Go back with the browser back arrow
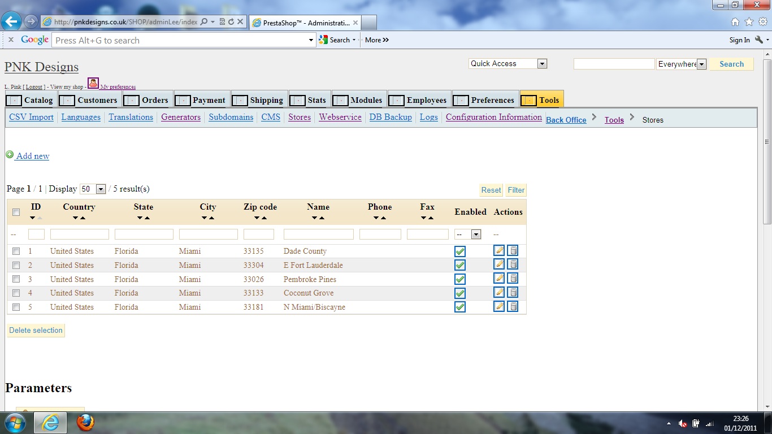The width and height of the screenshot is (772, 434). 11,21
